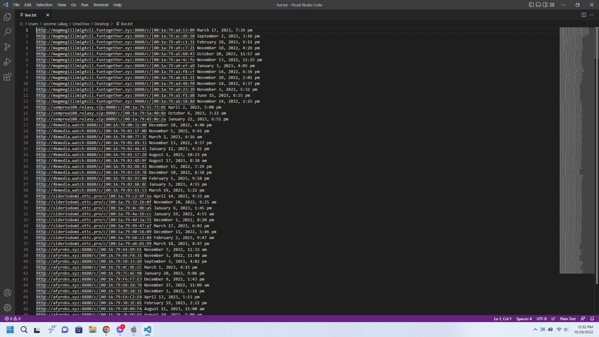Viewport: 599px width, 337px height.
Task: Open the Terminal menu
Action: (100, 5)
